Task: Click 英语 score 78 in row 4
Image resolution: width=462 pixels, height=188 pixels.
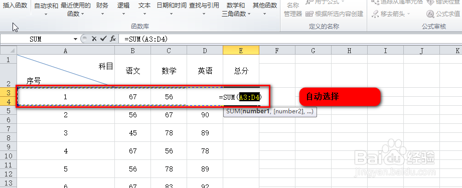Action: pyautogui.click(x=205, y=151)
